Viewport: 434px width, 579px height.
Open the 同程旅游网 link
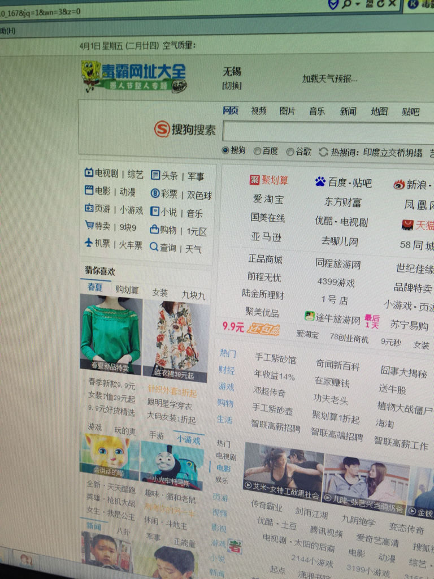(x=338, y=263)
